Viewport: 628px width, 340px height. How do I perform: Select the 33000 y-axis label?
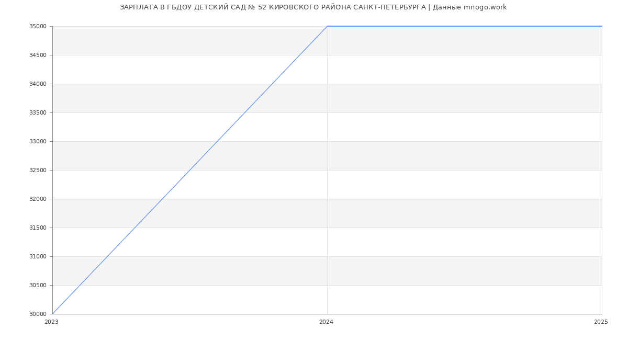point(38,142)
